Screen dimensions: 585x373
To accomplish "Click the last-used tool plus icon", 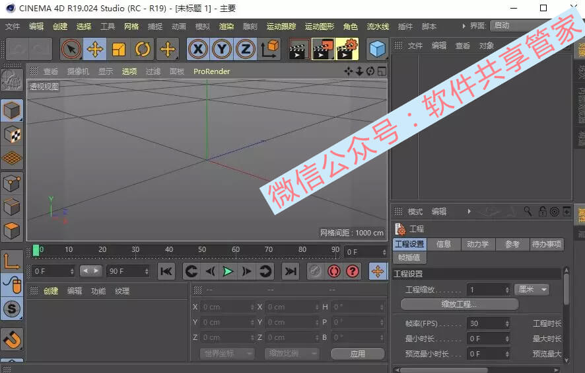I will pyautogui.click(x=168, y=49).
